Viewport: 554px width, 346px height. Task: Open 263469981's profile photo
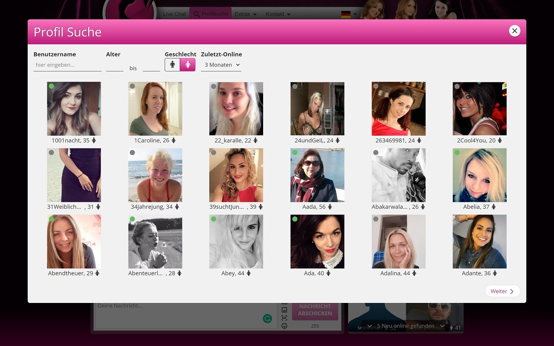click(399, 108)
